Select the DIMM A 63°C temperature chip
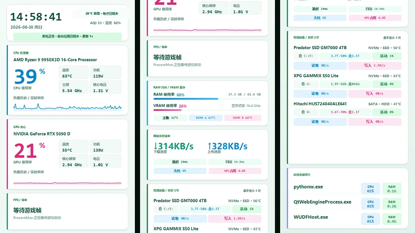The height and width of the screenshot is (233, 415). coord(206,118)
